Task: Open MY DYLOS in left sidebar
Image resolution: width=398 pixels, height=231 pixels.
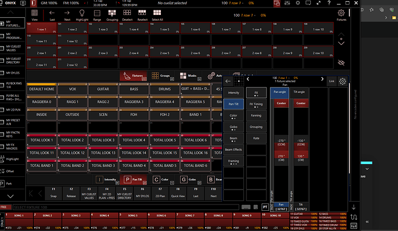Action: click(13, 73)
